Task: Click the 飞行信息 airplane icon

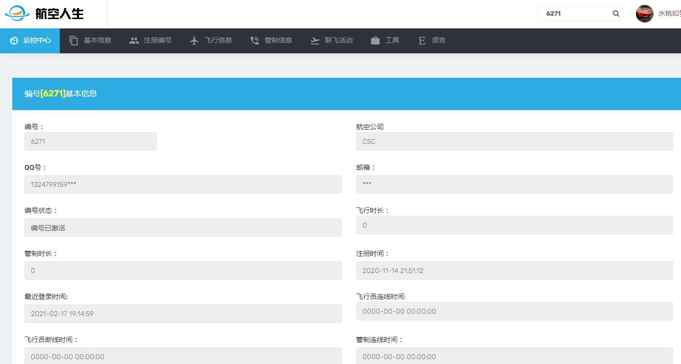Action: [195, 41]
